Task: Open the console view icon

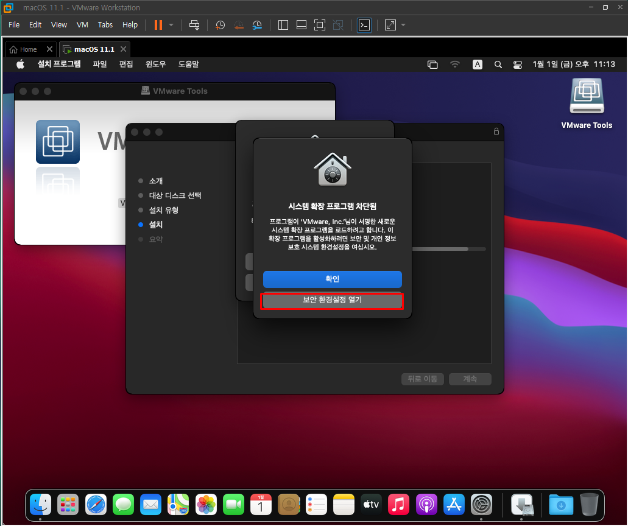Action: (x=364, y=25)
